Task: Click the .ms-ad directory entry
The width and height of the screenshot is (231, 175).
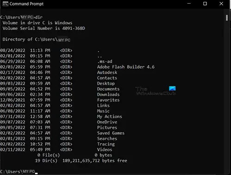Action: (105, 61)
